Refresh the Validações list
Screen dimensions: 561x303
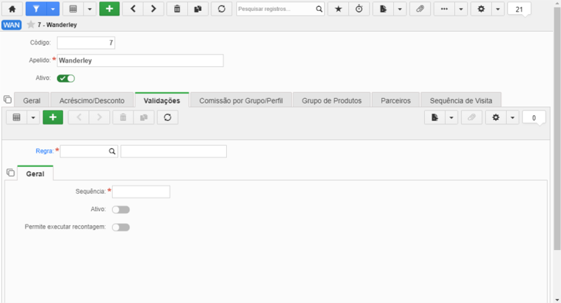click(x=168, y=117)
